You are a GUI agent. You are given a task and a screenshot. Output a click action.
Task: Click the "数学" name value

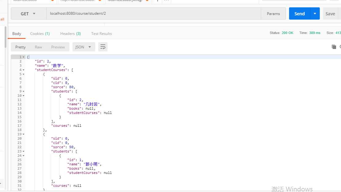[57, 66]
